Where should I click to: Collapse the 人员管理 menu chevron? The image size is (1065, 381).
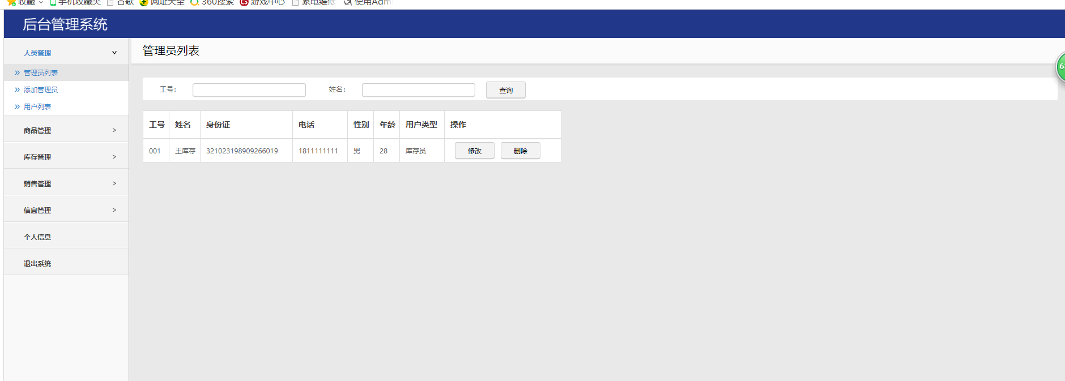pos(114,53)
